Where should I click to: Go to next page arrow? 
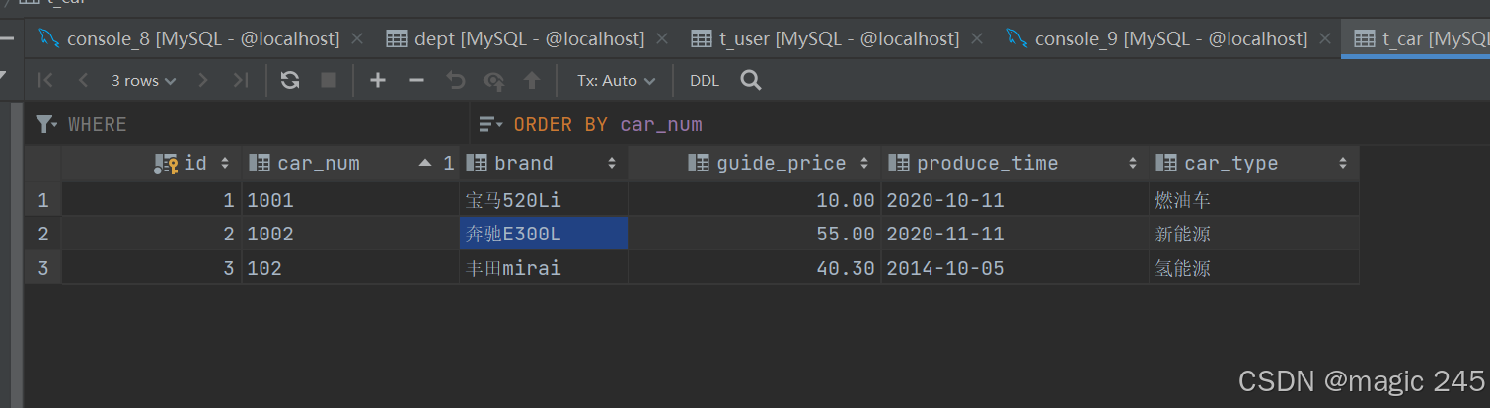[203, 81]
